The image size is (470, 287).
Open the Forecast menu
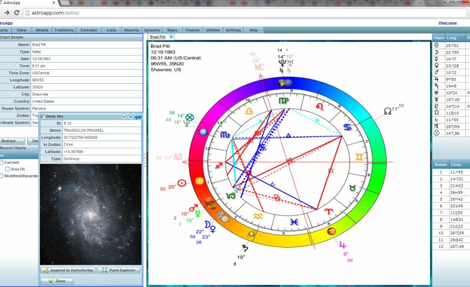click(x=89, y=30)
